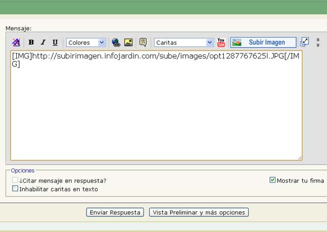Click inside the message text area
The image size is (327, 232).
coord(156,106)
